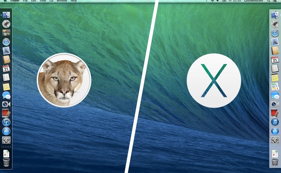This screenshot has height=173, width=281.
Task: Open the Help menu
Action: coord(73,1)
